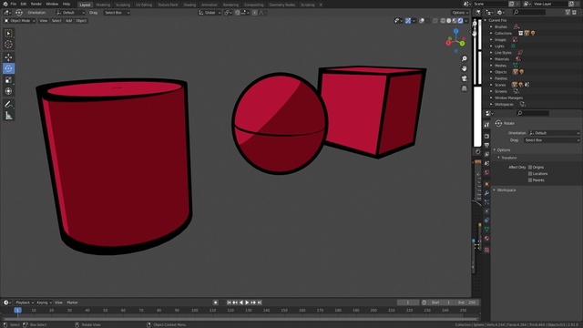Open the World properties tab
583x328 pixels.
(x=486, y=172)
